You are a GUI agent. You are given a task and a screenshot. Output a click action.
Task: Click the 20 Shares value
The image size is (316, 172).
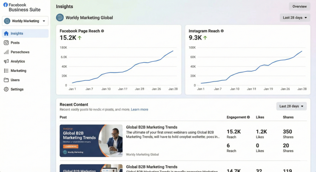tap(286, 145)
